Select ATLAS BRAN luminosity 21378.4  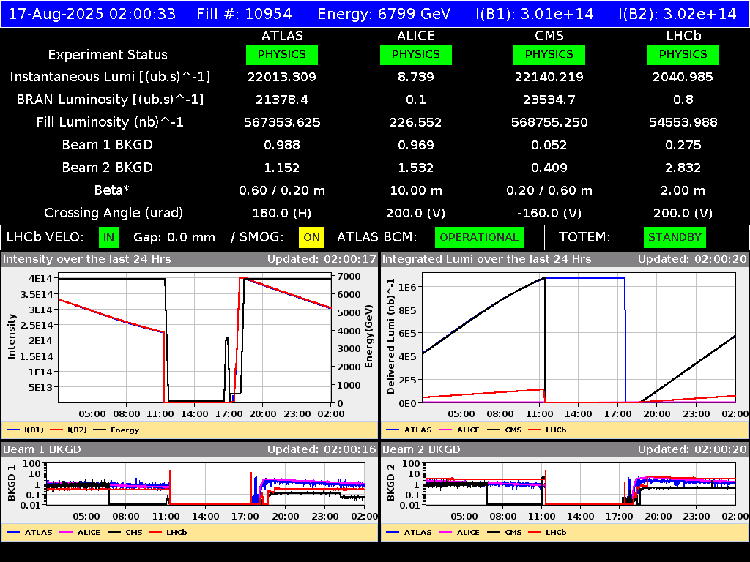pos(282,100)
